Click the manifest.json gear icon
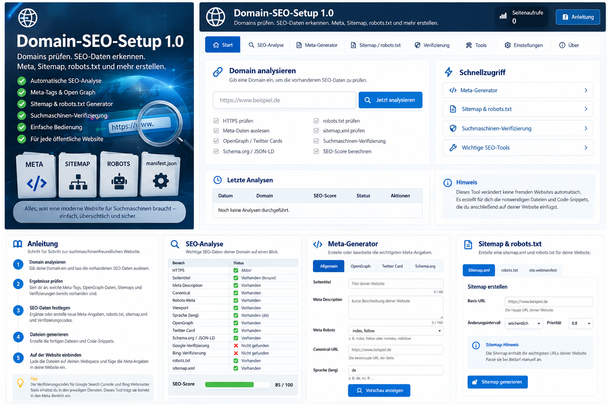This screenshot has width=608, height=405. [161, 181]
